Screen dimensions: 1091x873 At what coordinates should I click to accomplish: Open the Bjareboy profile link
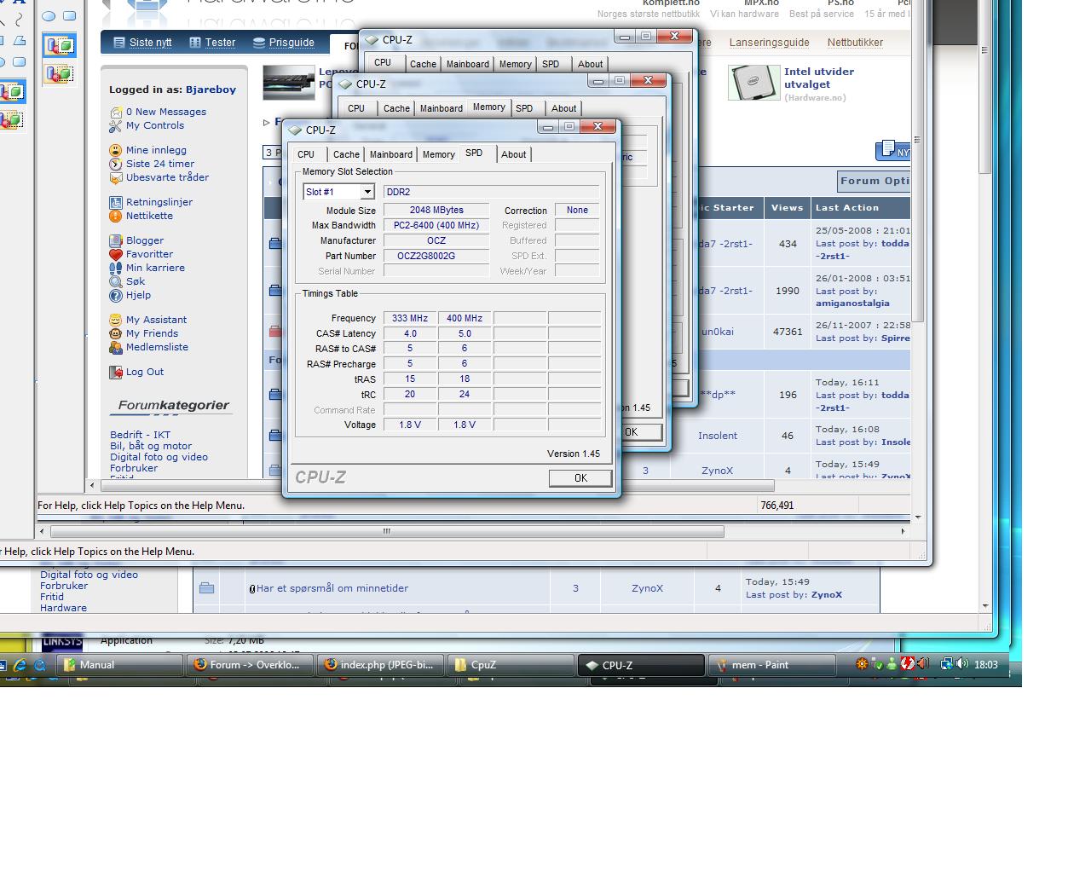211,90
